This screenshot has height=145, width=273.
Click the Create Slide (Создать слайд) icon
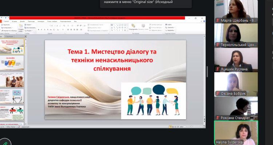[20, 26]
